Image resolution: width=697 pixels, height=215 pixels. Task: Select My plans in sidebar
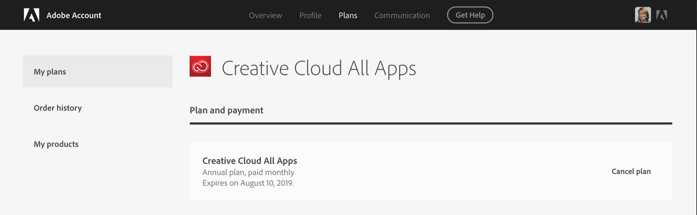pyautogui.click(x=98, y=71)
